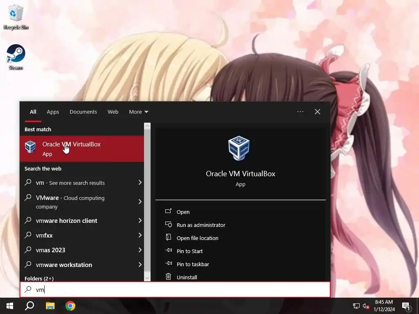Click the 'Best match' section heading
The image size is (419, 314).
(38, 129)
